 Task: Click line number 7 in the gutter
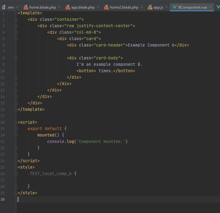point(3,52)
